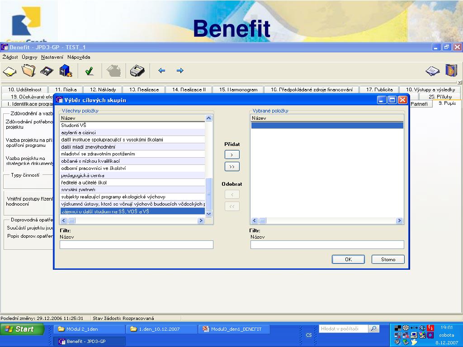The height and width of the screenshot is (347, 463).
Task: Click the yellow new application sheet icon
Action: (9, 71)
